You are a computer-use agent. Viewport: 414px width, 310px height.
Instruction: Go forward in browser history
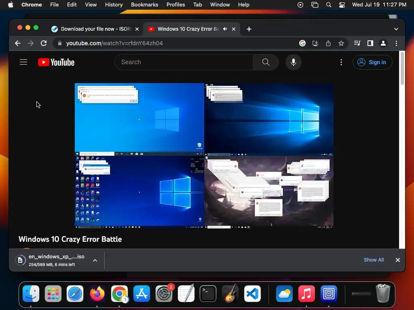pyautogui.click(x=31, y=43)
